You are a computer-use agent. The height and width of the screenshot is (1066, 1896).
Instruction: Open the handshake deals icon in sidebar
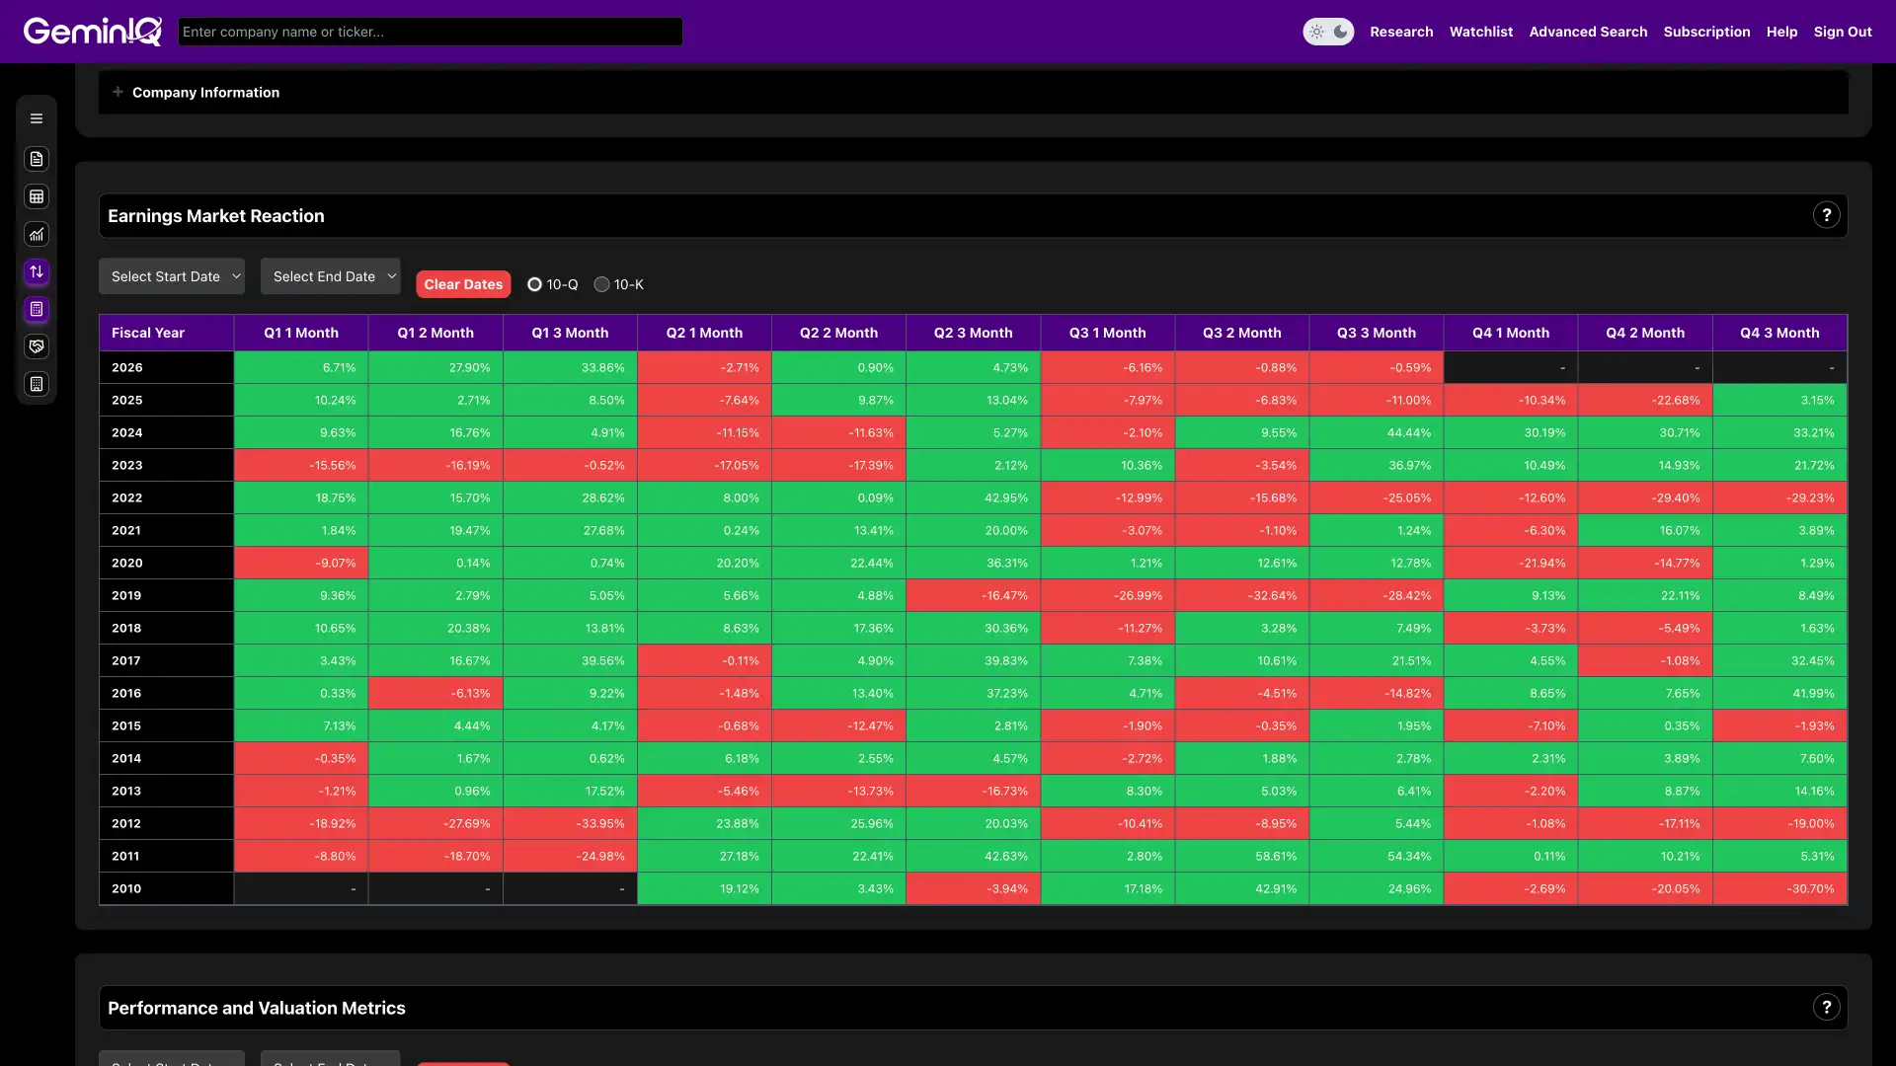click(x=37, y=346)
